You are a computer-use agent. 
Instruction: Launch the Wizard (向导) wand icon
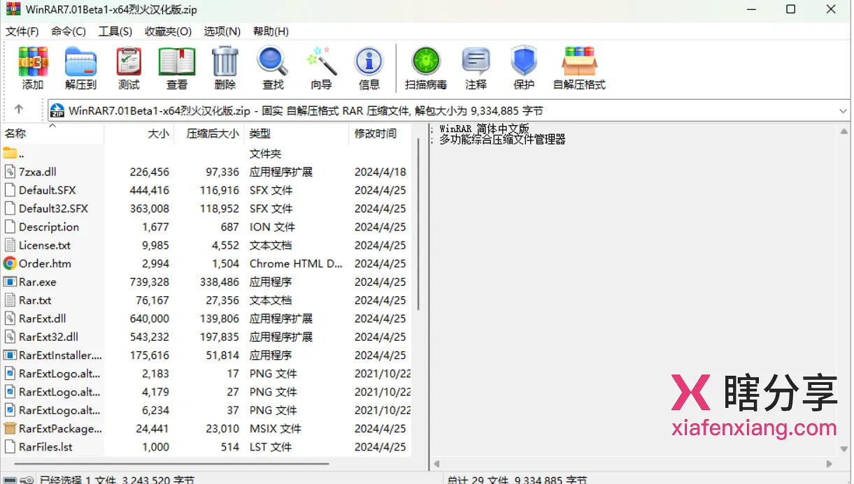(321, 68)
